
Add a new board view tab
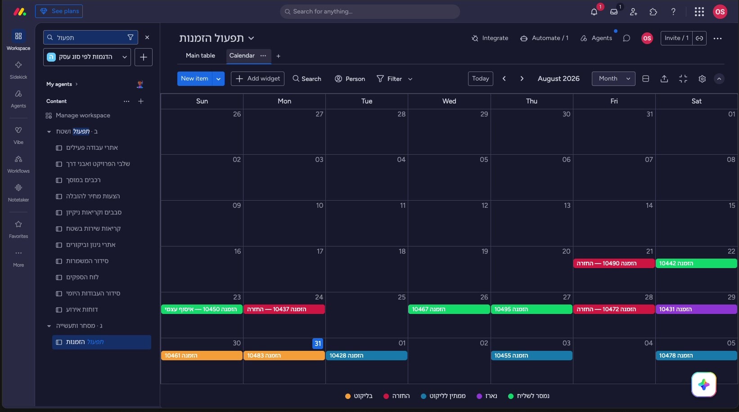point(278,56)
